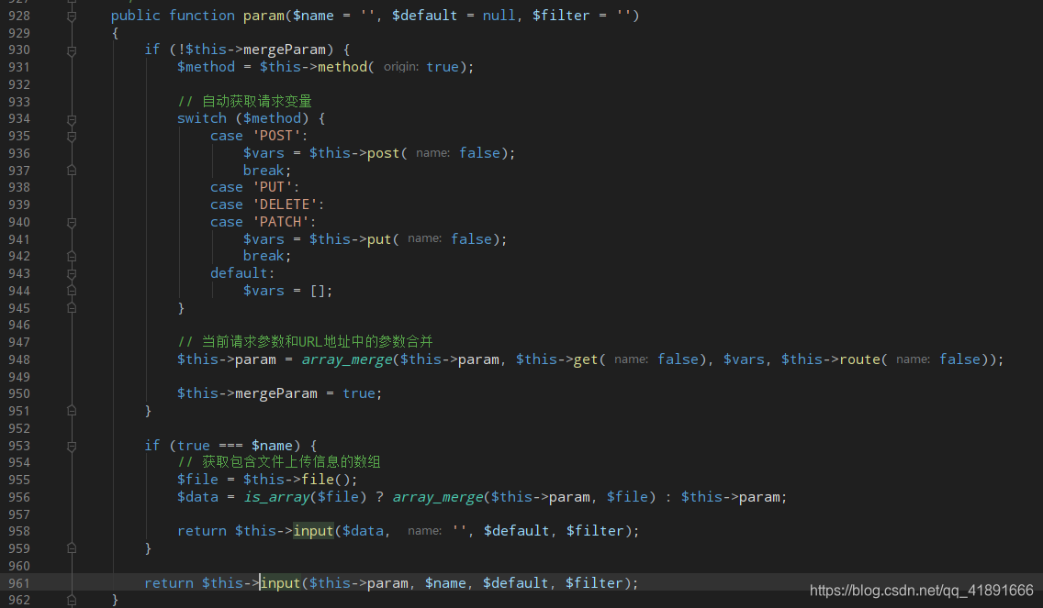This screenshot has width=1043, height=608.
Task: Click the method( call on line 931
Action: [346, 67]
